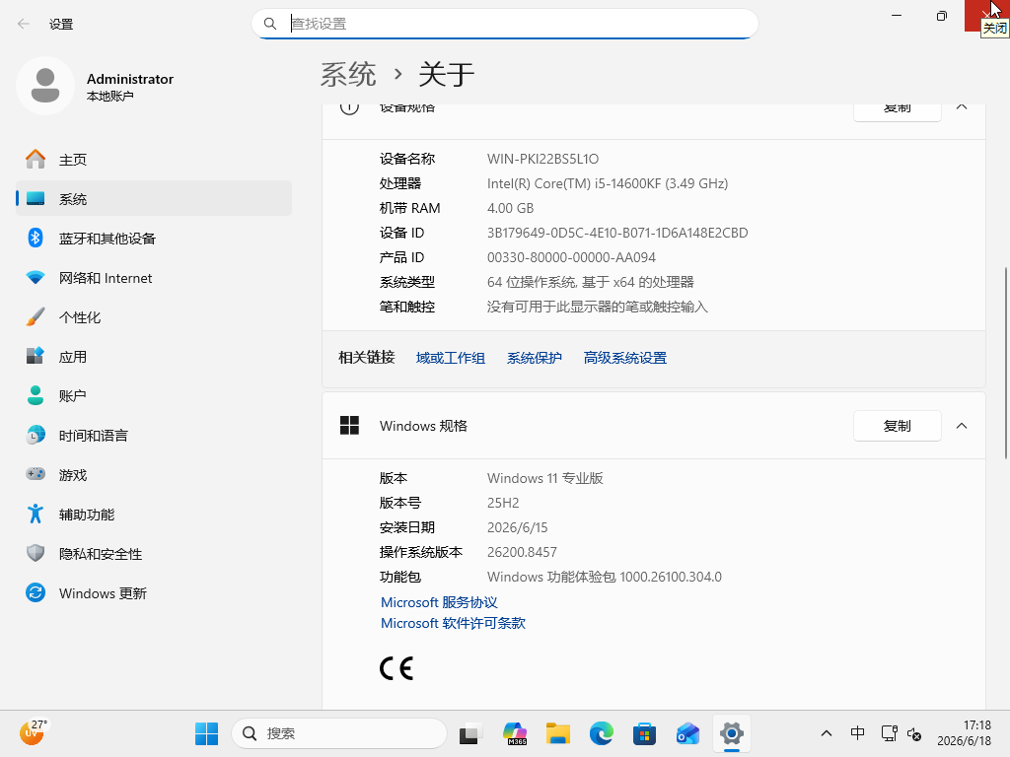Click device name WIN-PKI22BS5L1O
Viewport: 1010px width, 757px height.
[x=543, y=159]
